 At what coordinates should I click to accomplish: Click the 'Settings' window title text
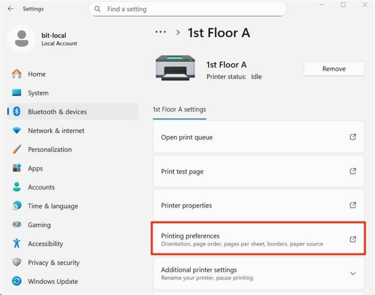[33, 9]
